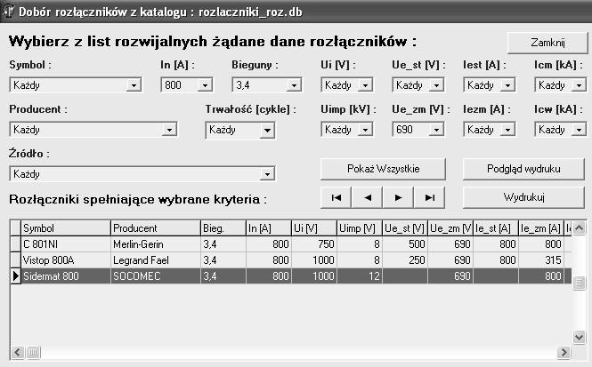Click the Symbol column header

(x=66, y=228)
